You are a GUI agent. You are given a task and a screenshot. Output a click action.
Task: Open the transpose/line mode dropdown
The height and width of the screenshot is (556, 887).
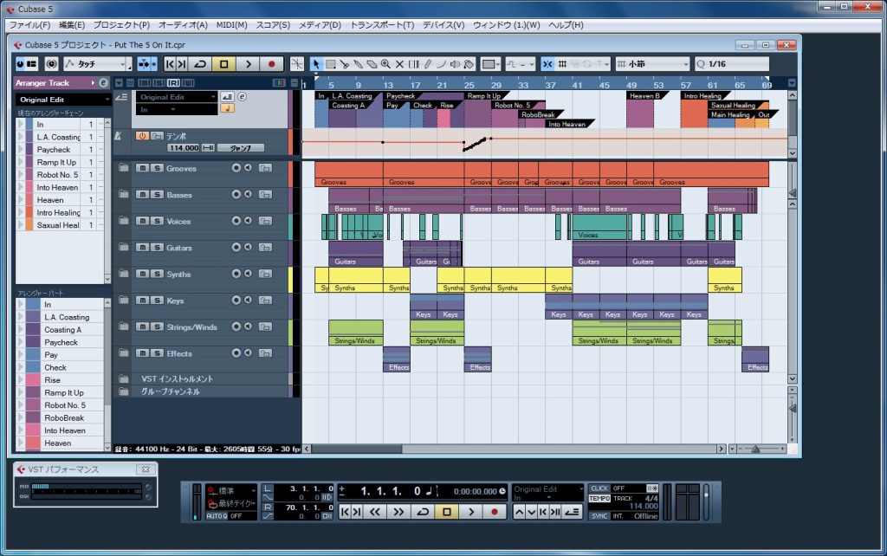[520, 64]
